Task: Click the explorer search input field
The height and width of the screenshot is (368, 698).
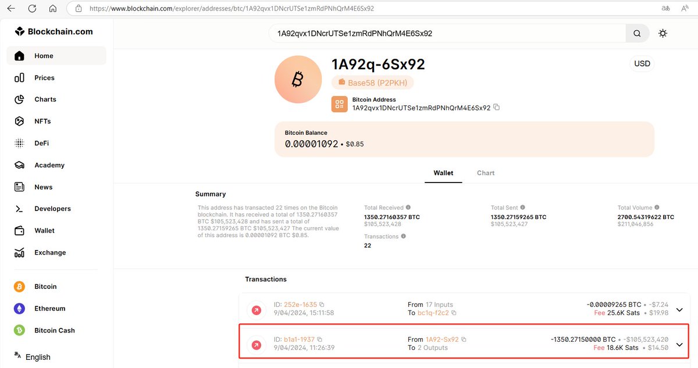Action: click(447, 34)
